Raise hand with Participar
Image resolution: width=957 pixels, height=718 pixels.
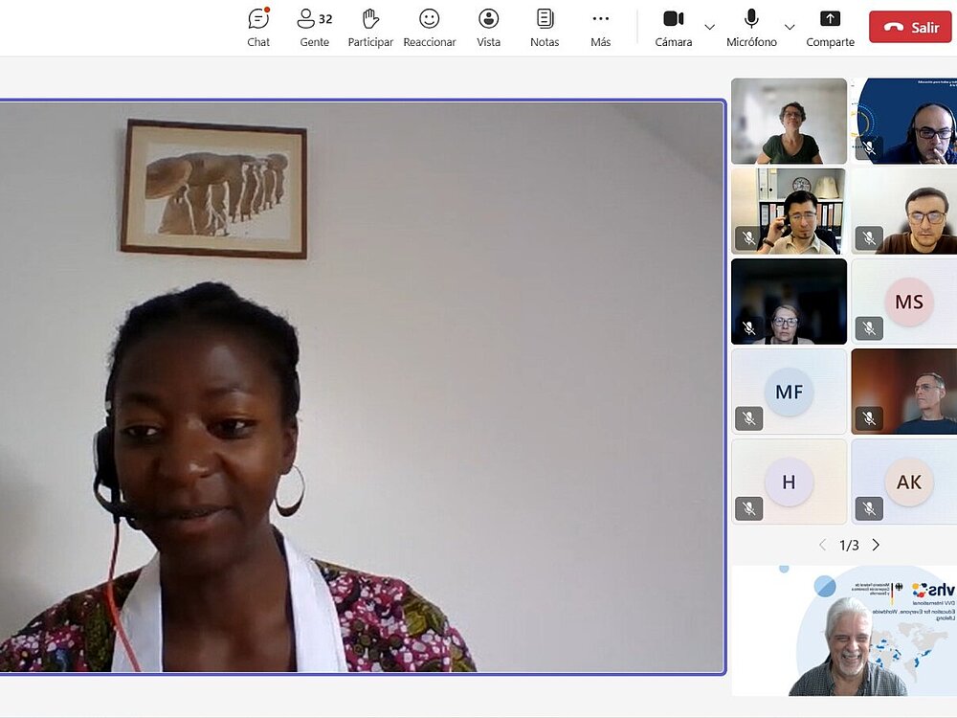coord(370,27)
